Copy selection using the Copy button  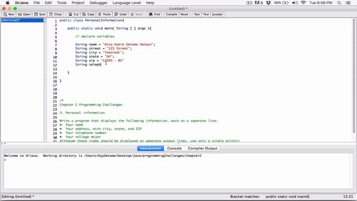click(88, 15)
